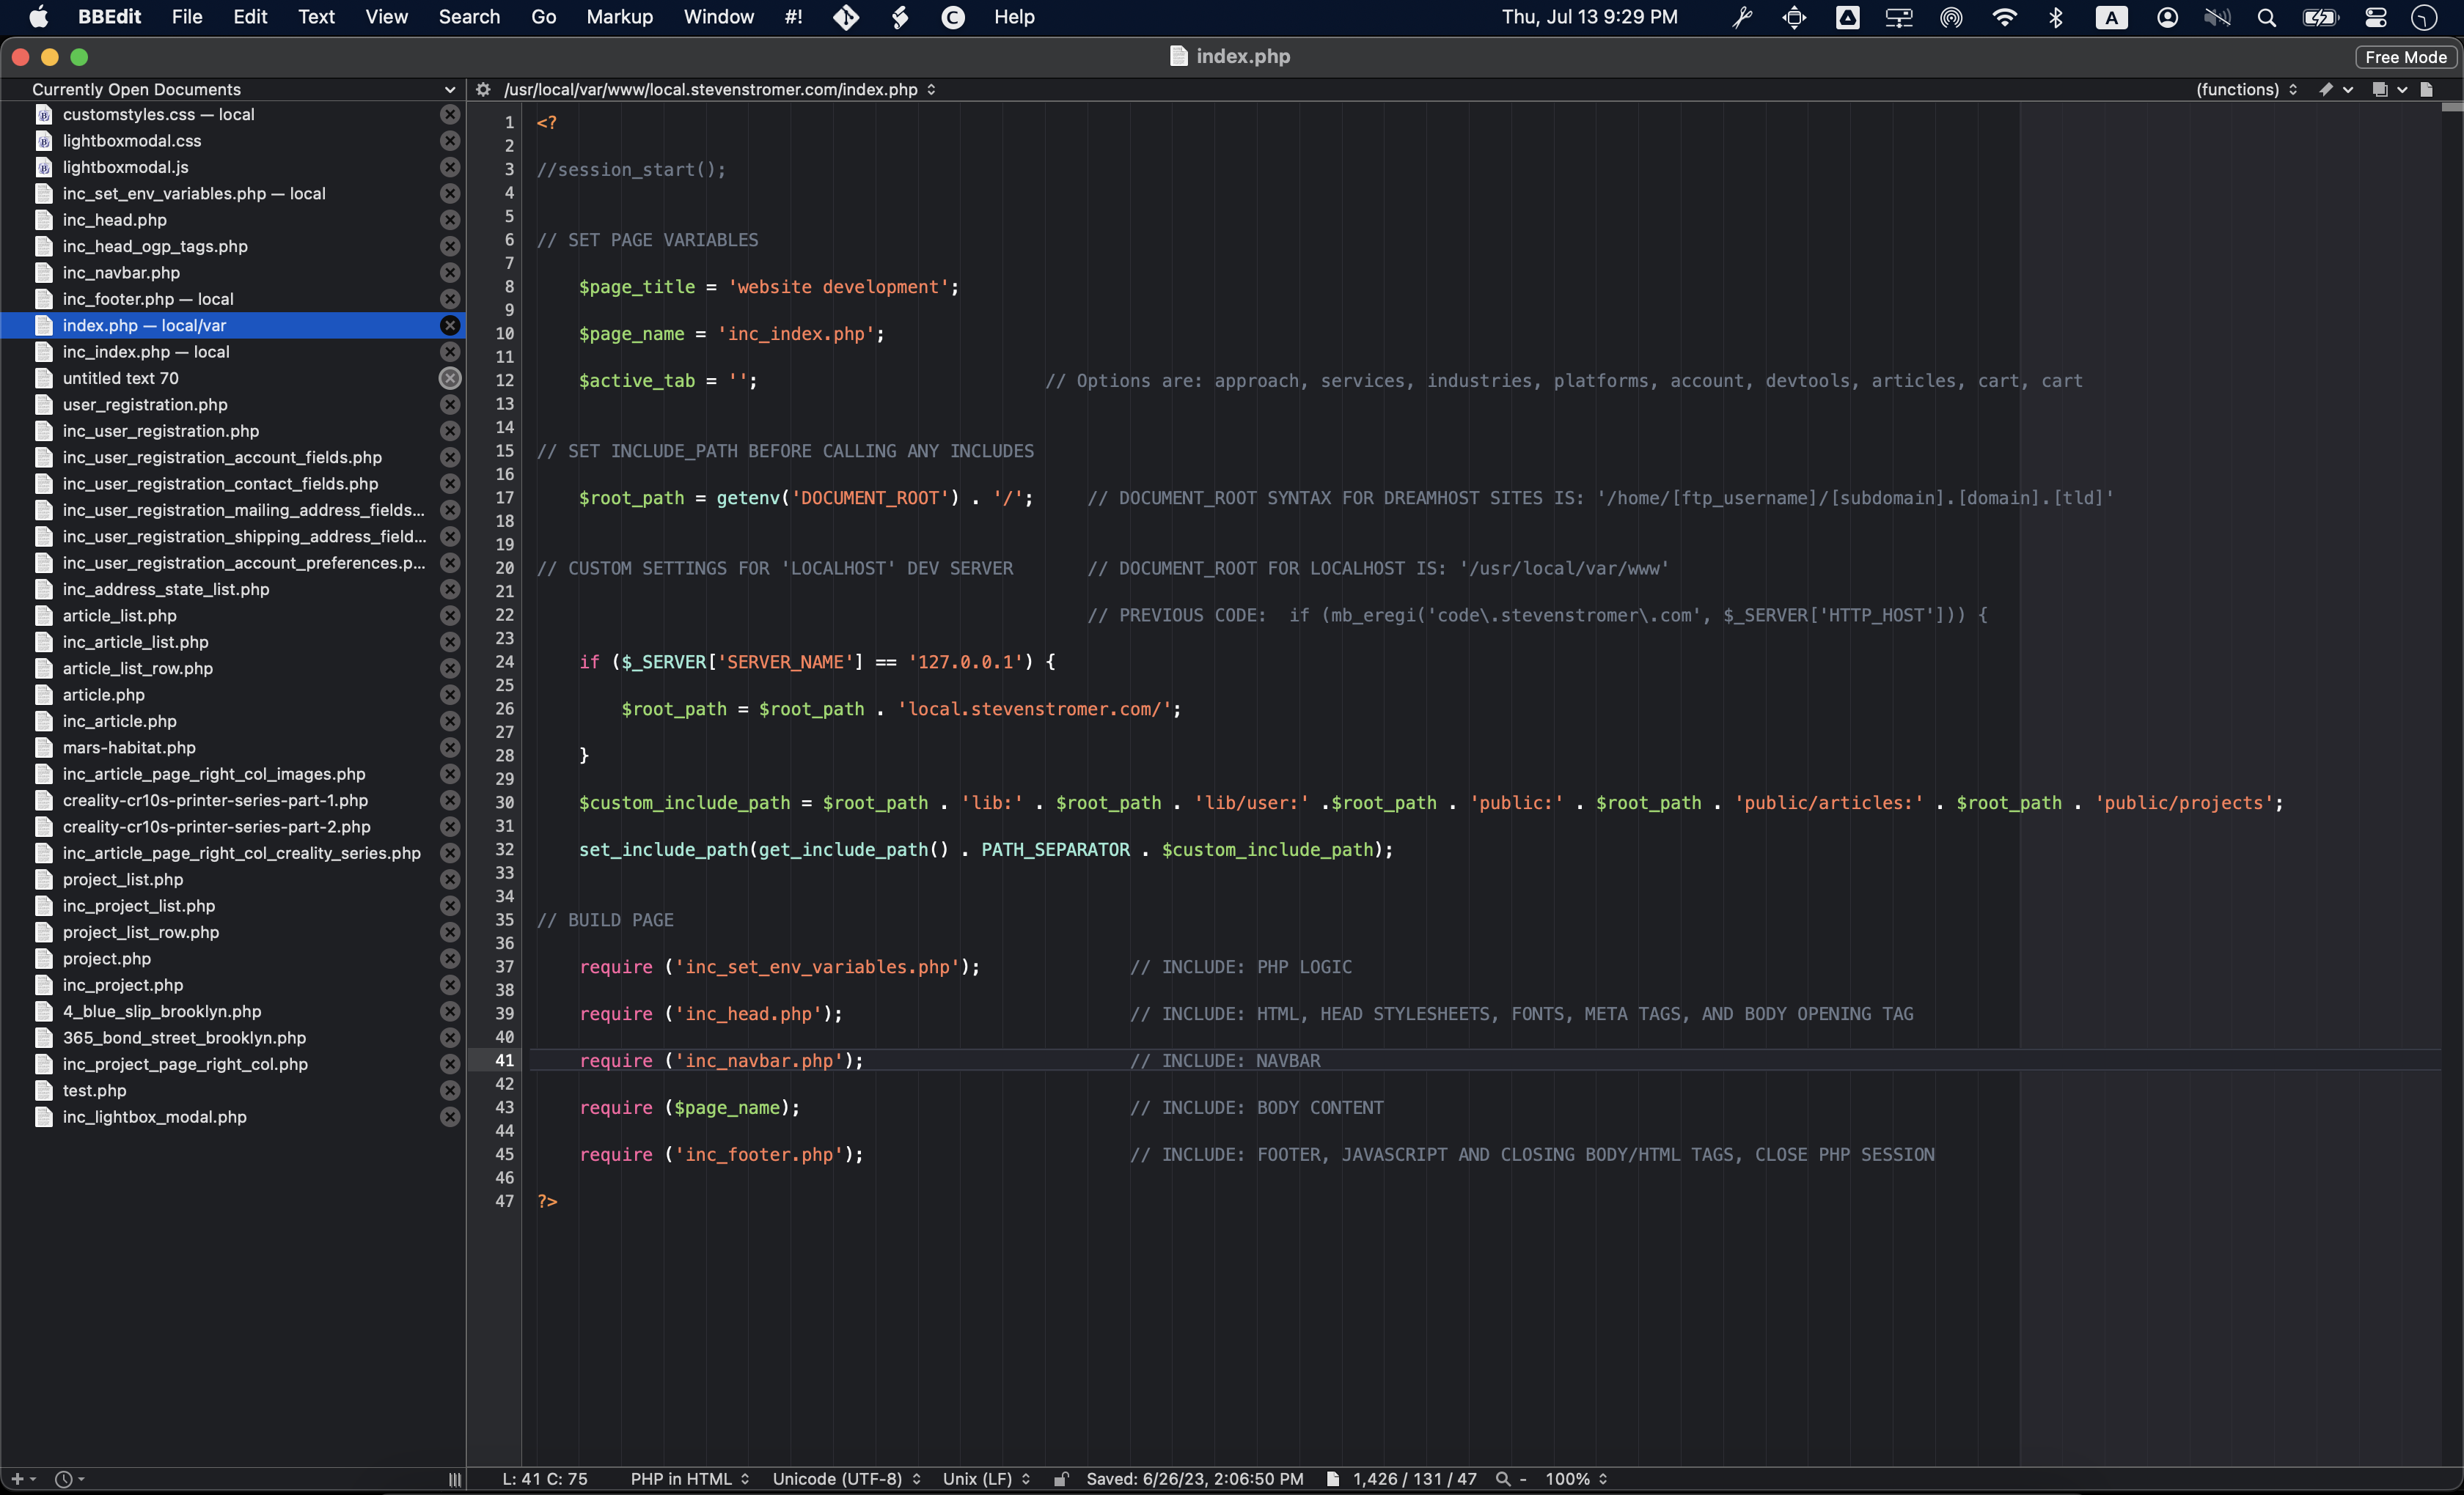Viewport: 2464px width, 1495px height.
Task: Click the gear icon beside the file path
Action: (x=483, y=89)
